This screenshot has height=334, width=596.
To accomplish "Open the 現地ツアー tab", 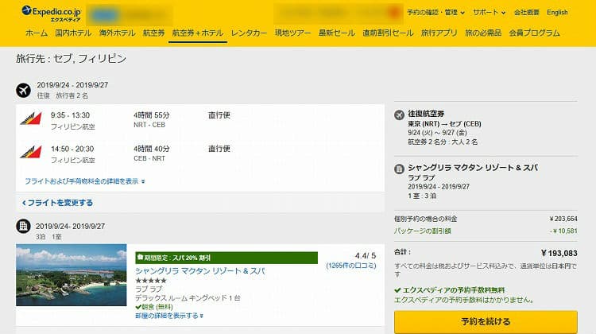I will [292, 33].
